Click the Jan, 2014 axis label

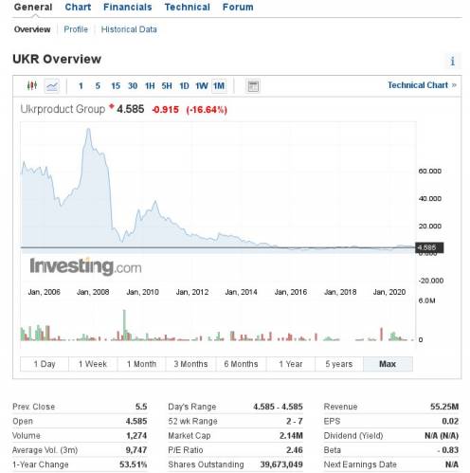[241, 292]
